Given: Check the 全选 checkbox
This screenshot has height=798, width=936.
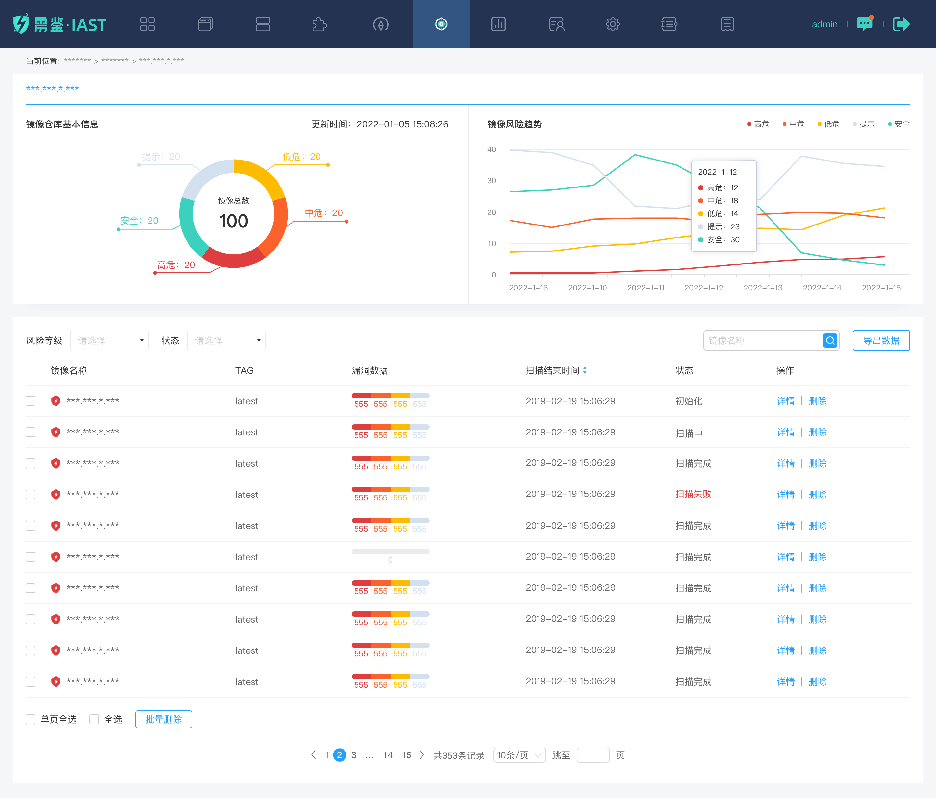Looking at the screenshot, I should point(94,719).
